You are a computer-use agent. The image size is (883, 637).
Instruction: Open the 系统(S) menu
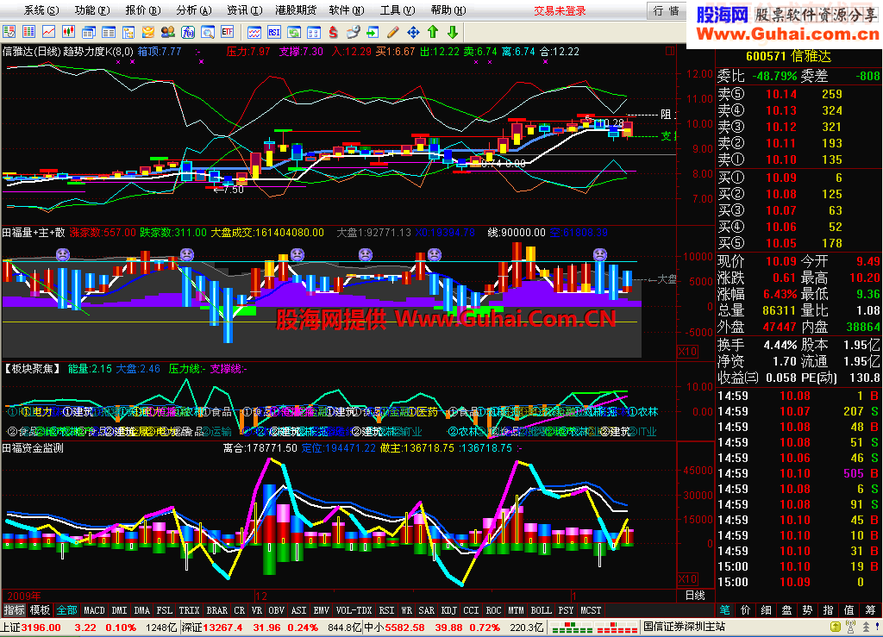41,10
